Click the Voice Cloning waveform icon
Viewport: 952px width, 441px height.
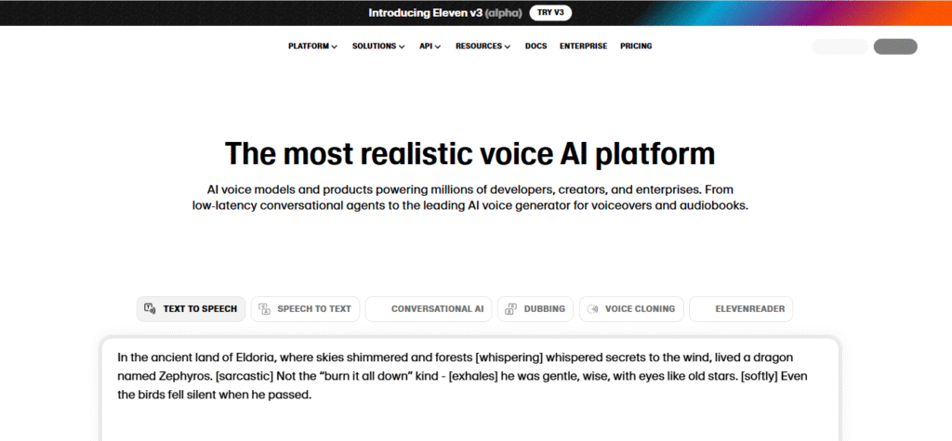[592, 309]
